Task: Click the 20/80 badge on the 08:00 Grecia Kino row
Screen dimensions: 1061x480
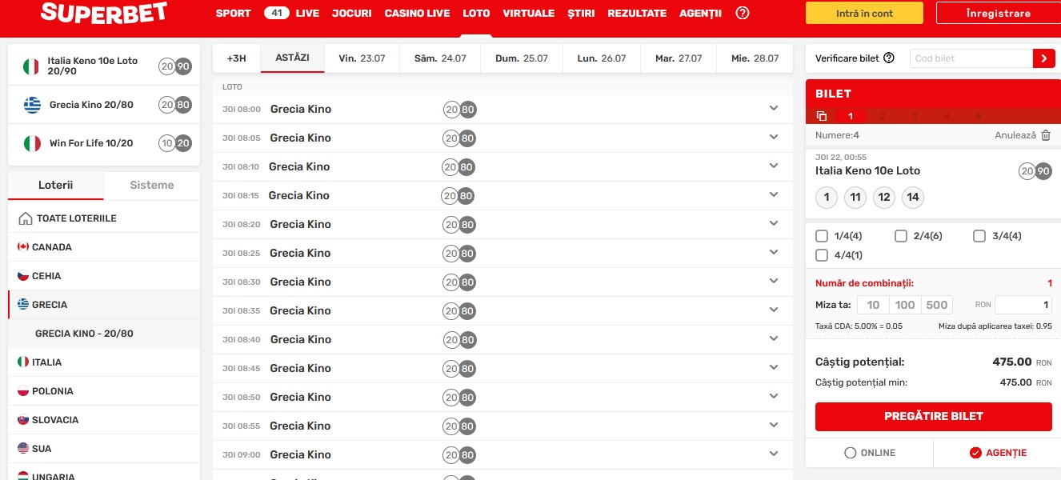Action: pyautogui.click(x=460, y=110)
